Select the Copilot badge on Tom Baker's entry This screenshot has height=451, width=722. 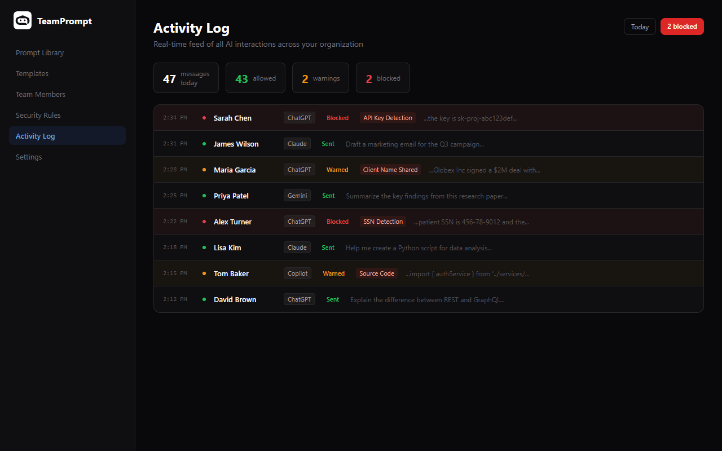[297, 273]
